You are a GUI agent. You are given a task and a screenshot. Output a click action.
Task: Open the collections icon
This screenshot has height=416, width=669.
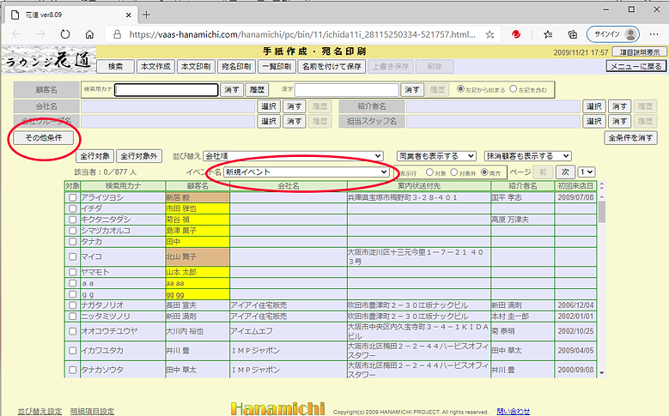(x=573, y=34)
